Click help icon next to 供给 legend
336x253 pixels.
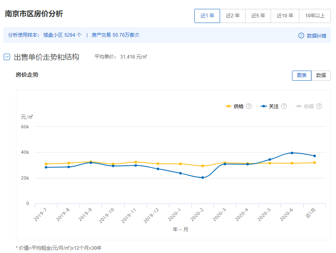249,106
